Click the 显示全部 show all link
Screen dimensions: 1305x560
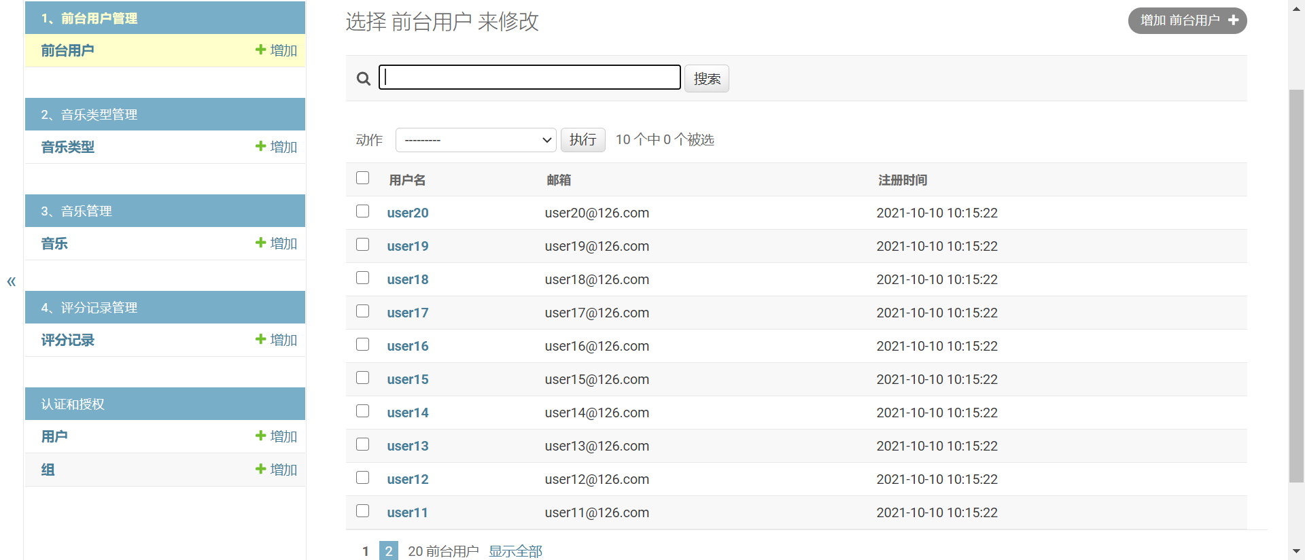point(515,551)
